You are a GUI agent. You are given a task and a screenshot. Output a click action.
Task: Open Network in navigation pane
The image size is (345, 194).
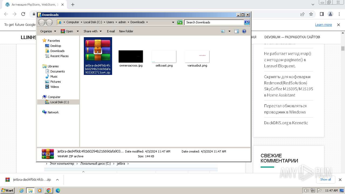coord(53,112)
